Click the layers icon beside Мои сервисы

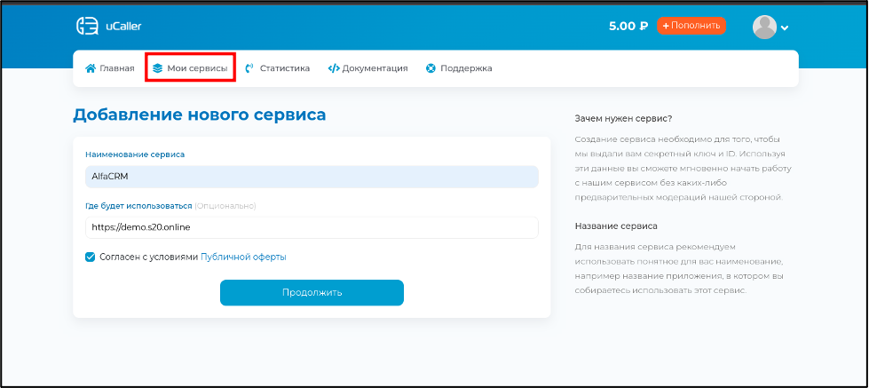point(157,68)
